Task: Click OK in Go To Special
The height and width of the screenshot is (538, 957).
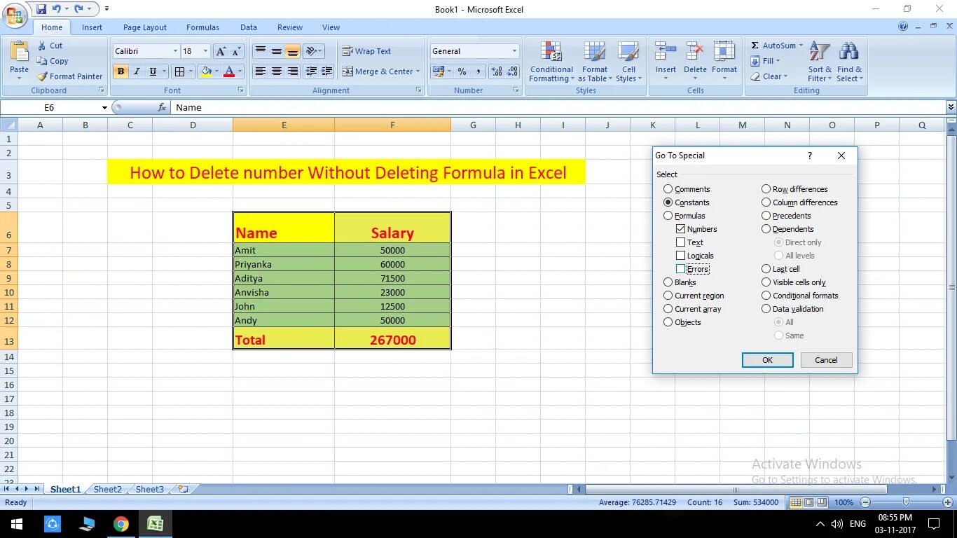Action: pyautogui.click(x=768, y=360)
